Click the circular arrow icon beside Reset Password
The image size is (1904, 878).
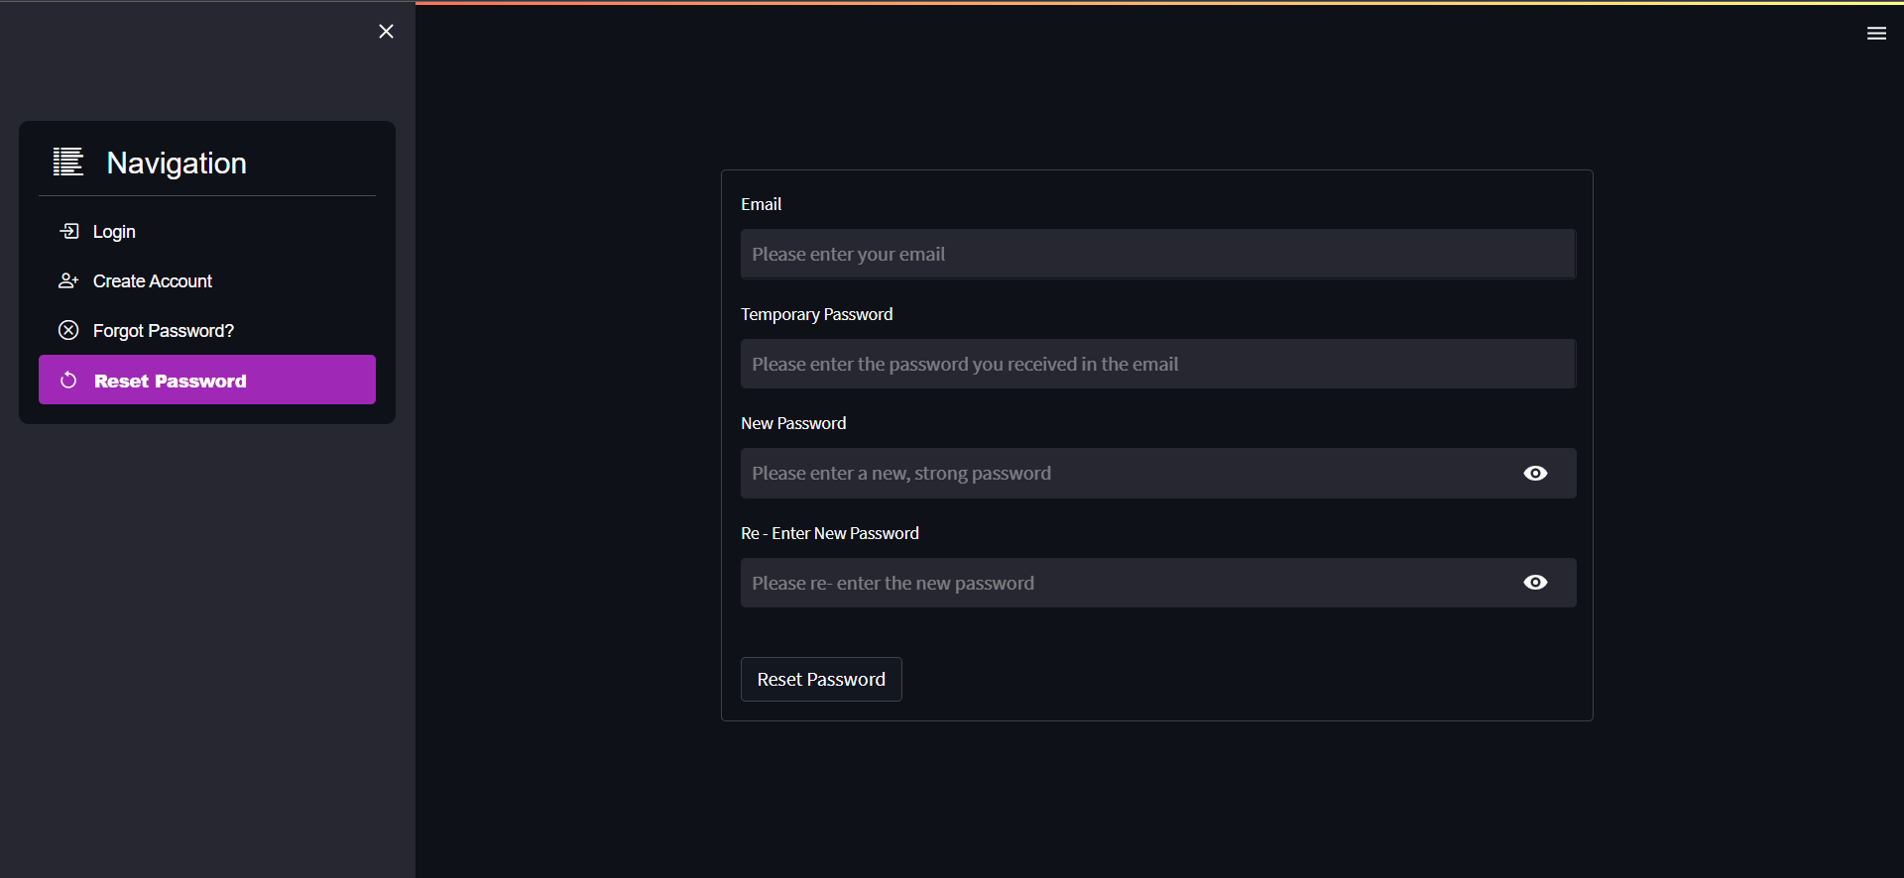click(x=68, y=381)
